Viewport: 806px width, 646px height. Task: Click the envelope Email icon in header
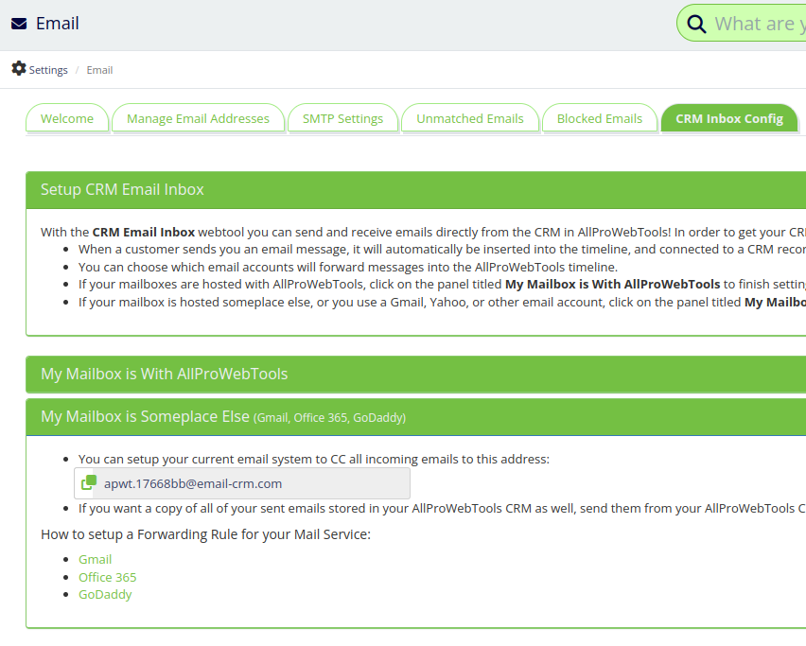point(19,24)
